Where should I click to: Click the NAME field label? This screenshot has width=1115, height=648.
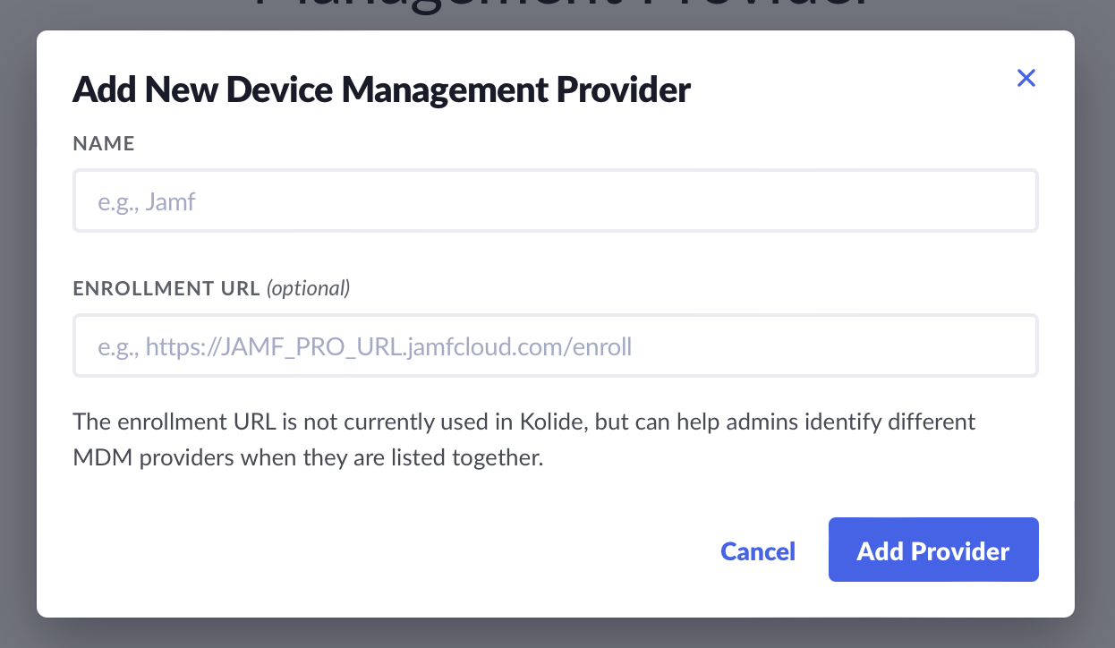(104, 143)
